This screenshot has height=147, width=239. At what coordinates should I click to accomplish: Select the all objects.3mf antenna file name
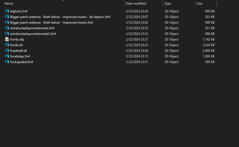click(x=60, y=17)
